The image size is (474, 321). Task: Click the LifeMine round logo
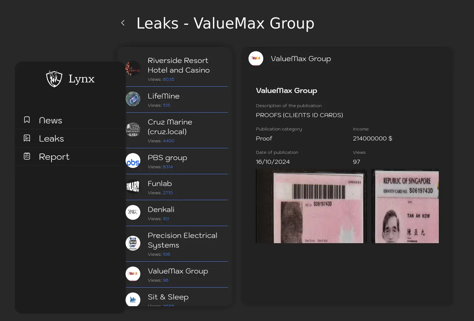point(133,99)
